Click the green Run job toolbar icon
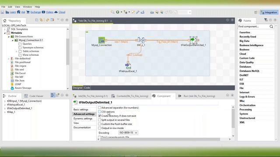 click(x=118, y=12)
